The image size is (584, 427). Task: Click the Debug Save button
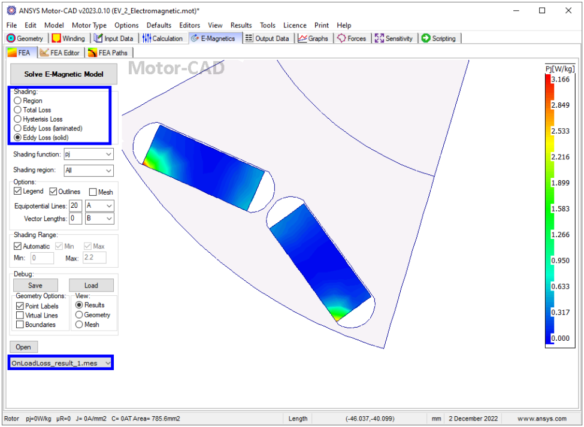pos(35,286)
